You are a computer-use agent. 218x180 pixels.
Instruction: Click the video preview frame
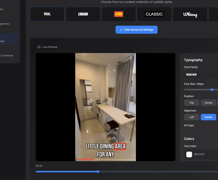click(105, 107)
